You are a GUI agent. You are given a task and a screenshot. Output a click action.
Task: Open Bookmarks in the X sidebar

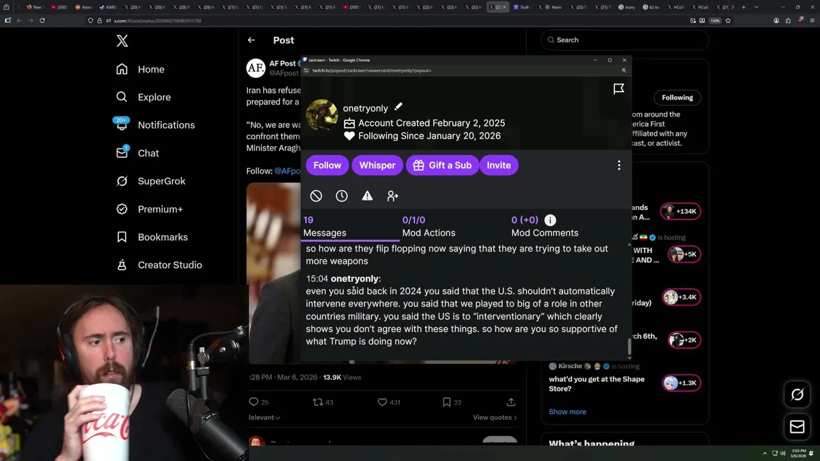152,237
